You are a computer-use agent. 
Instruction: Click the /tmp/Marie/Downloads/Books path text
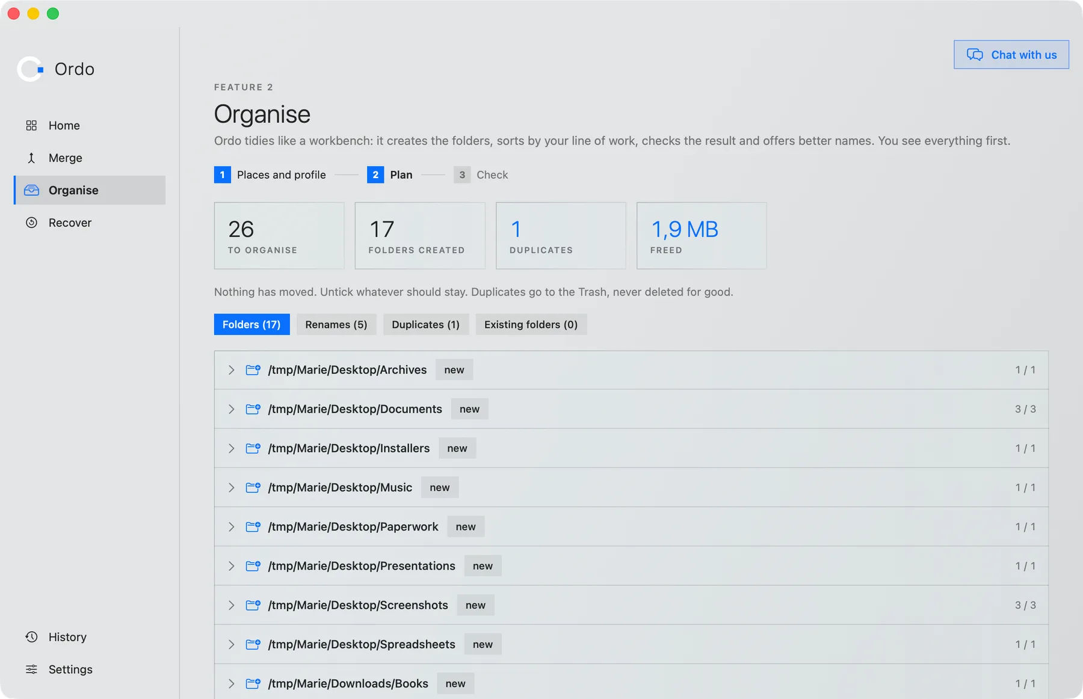348,683
